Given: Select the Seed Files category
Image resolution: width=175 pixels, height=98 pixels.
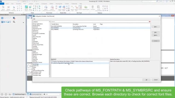Looking at the screenshot, I should coord(35,59).
